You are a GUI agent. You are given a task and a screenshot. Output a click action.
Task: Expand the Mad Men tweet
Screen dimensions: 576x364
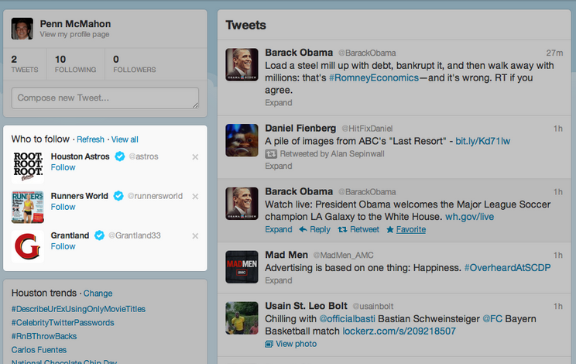click(x=279, y=280)
